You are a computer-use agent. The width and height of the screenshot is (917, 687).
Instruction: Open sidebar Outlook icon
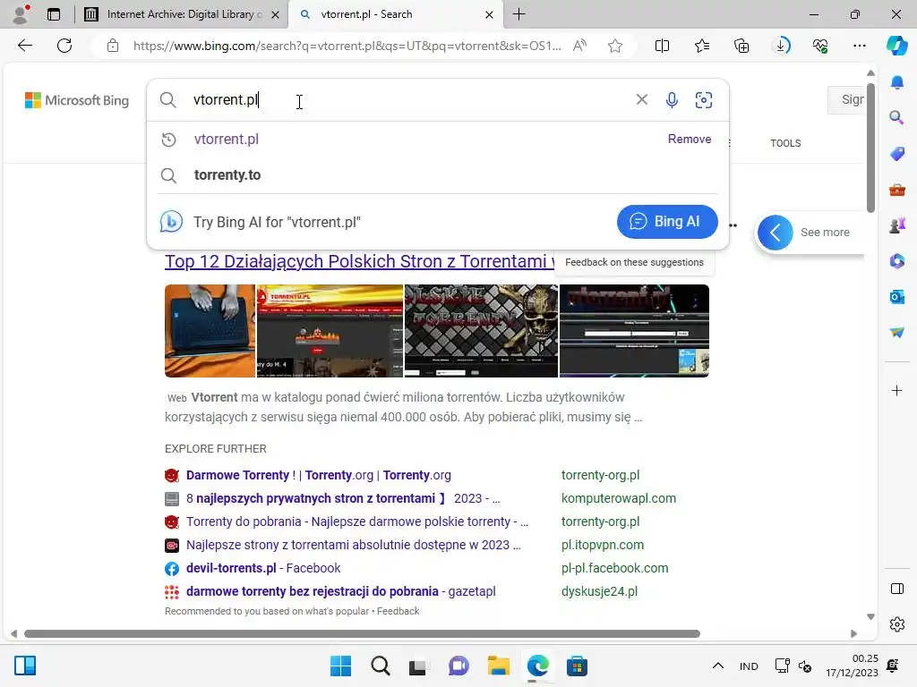[x=897, y=297]
